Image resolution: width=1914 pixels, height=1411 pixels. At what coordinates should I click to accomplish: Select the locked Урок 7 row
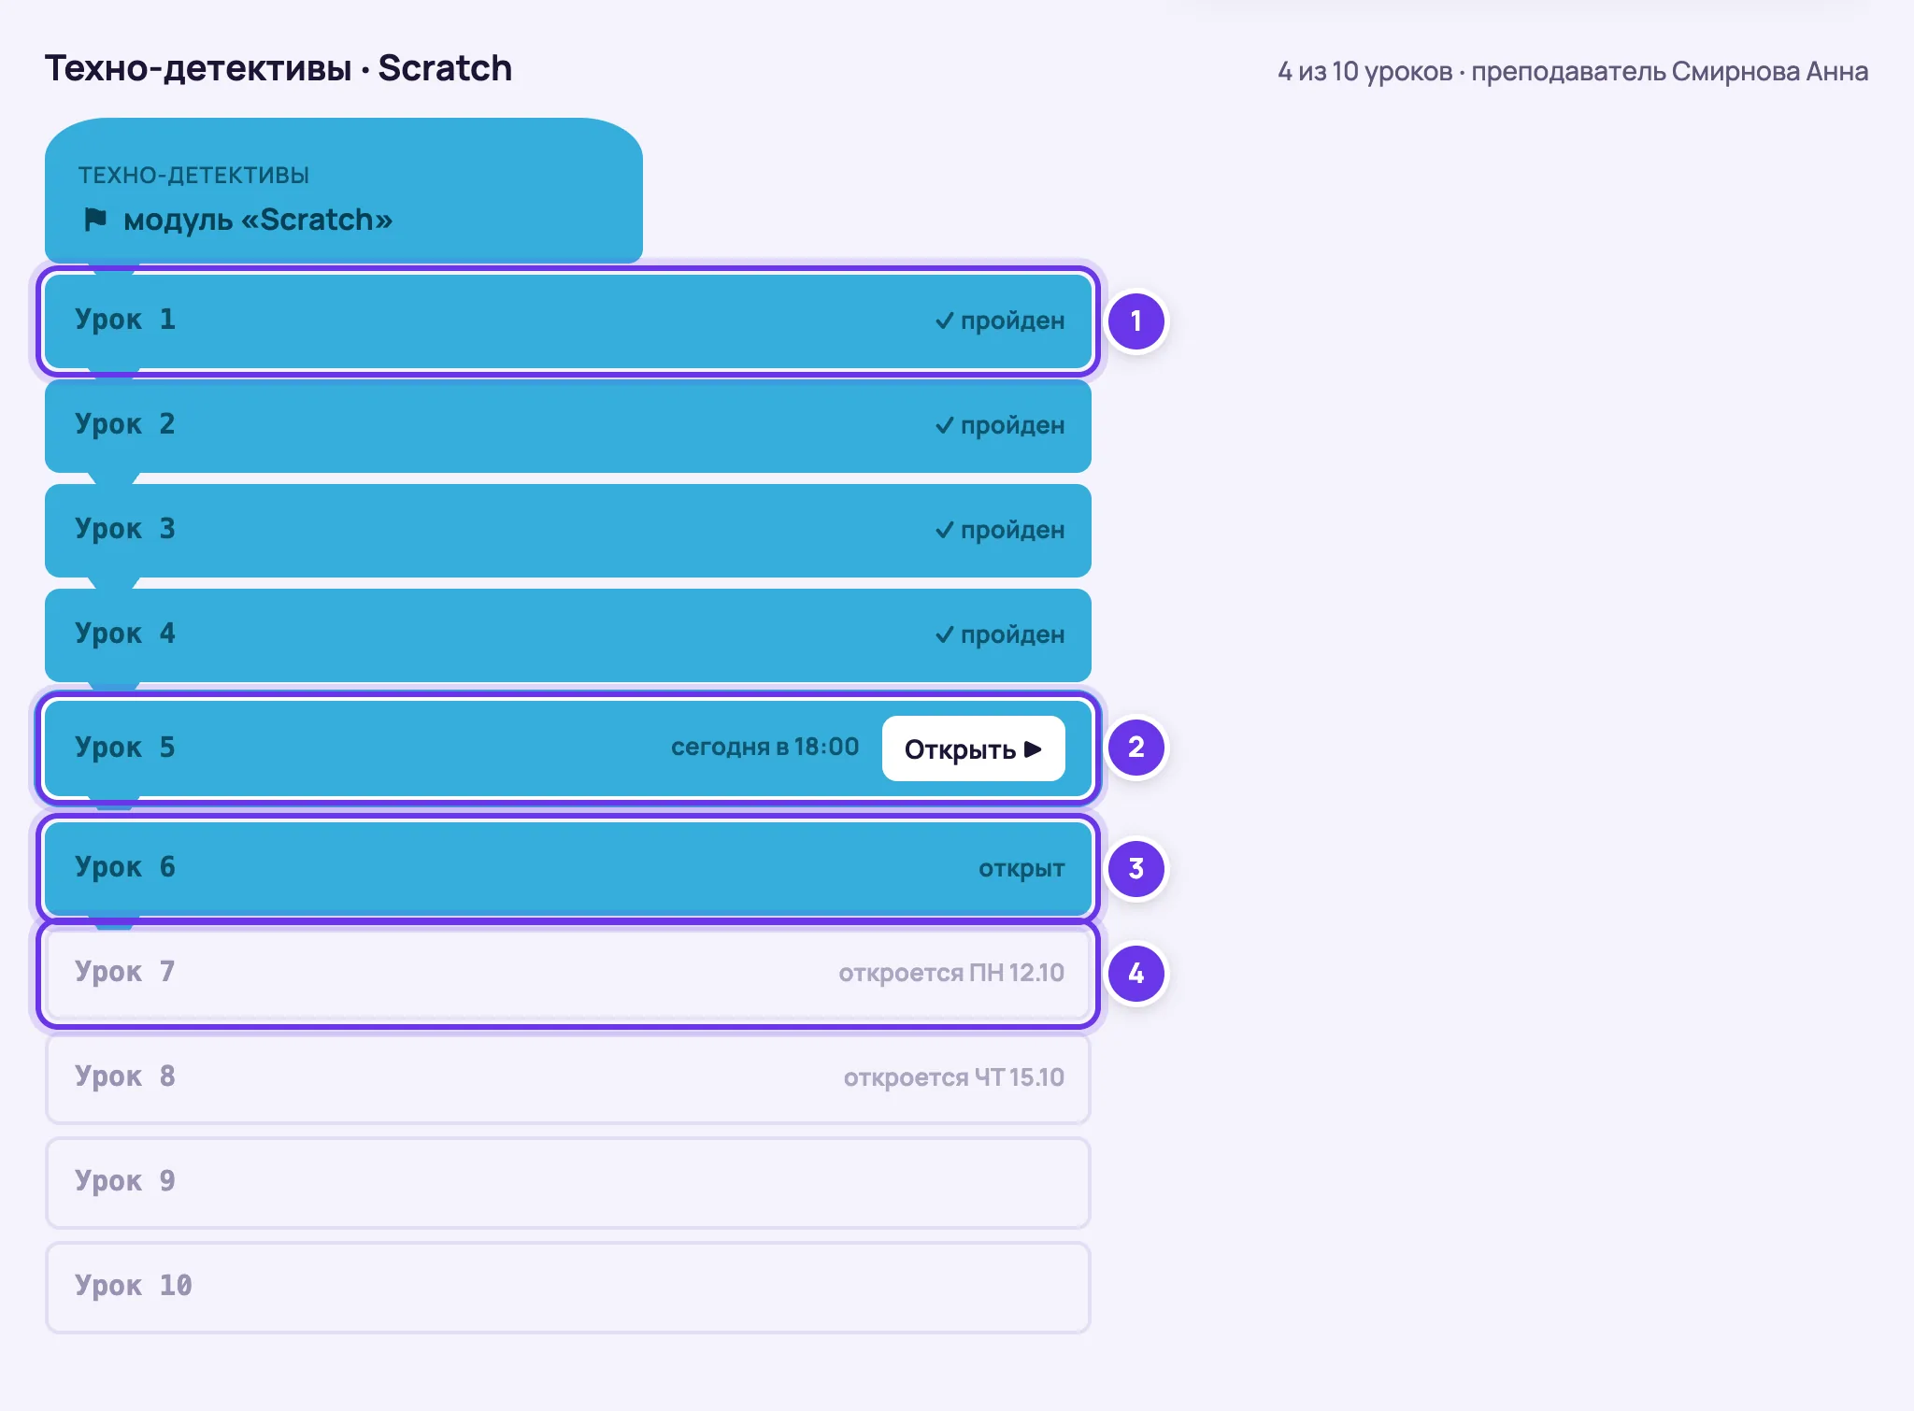tap(568, 973)
